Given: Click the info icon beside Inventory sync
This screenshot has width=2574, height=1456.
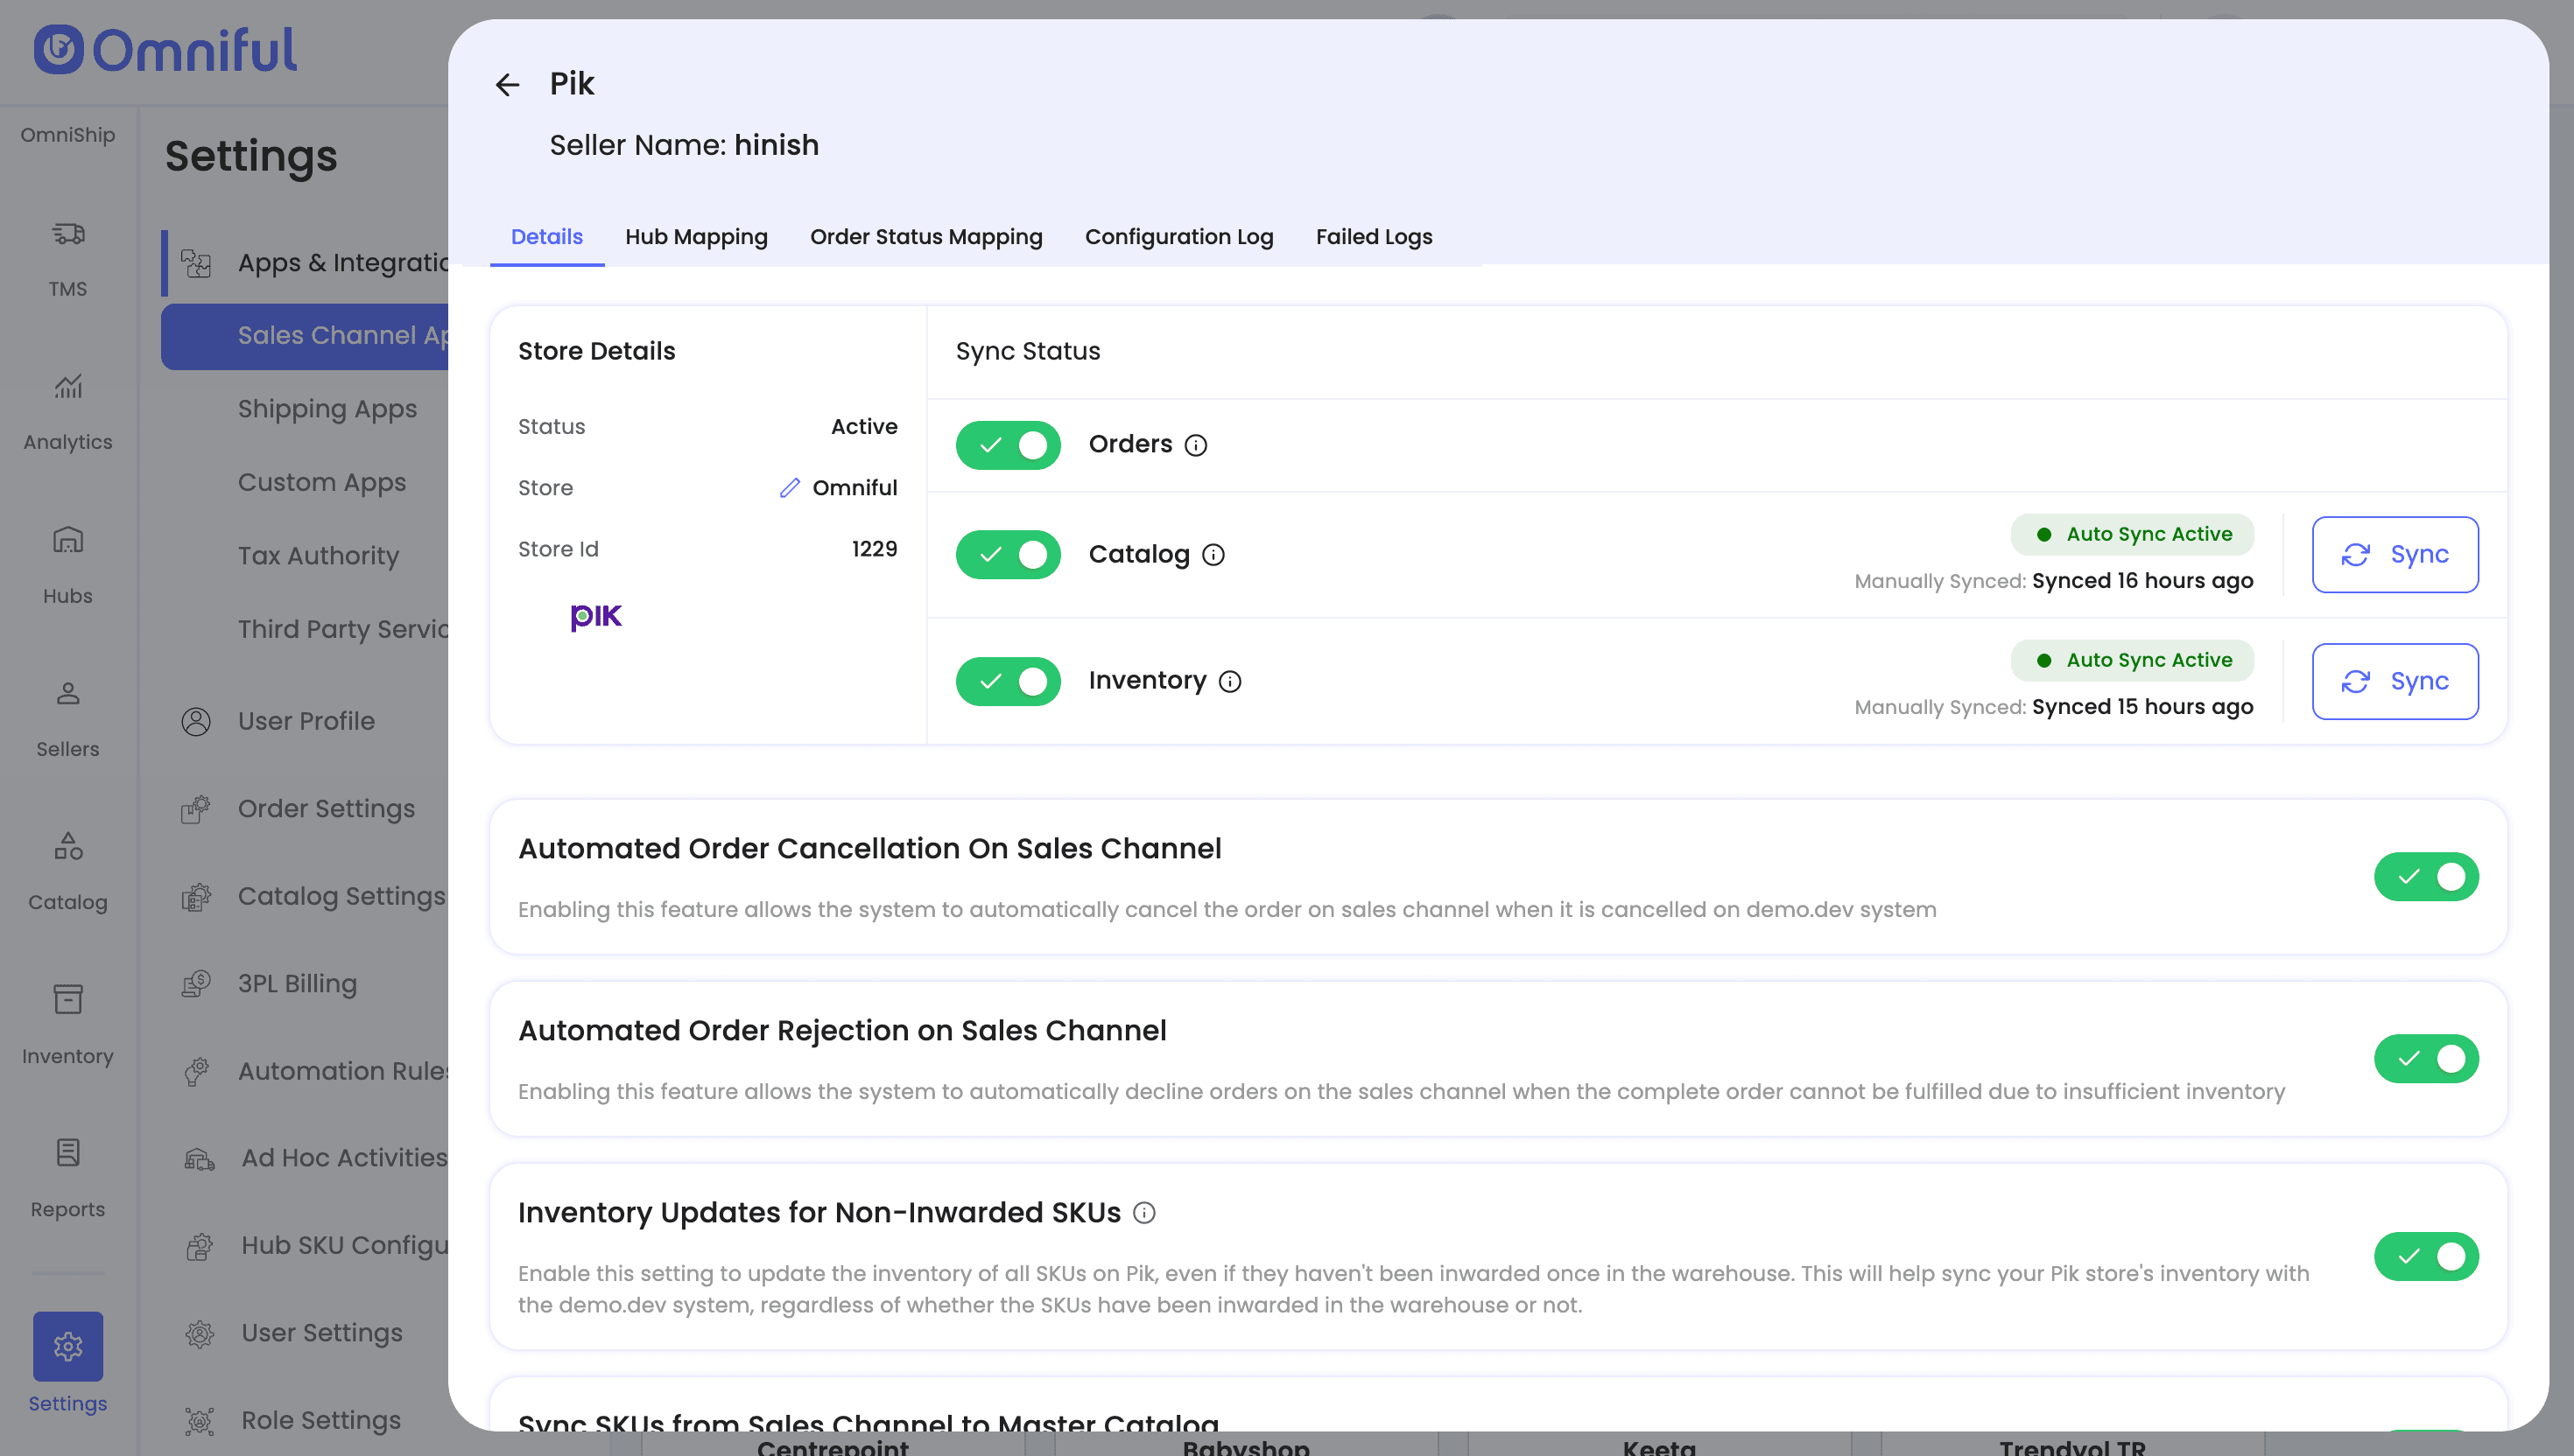Looking at the screenshot, I should click(1229, 682).
